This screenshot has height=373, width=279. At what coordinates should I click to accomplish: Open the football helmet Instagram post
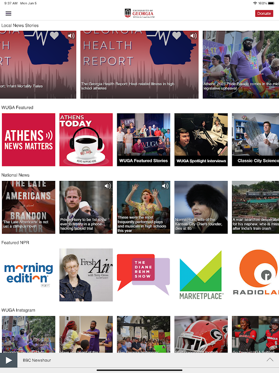coord(201,334)
